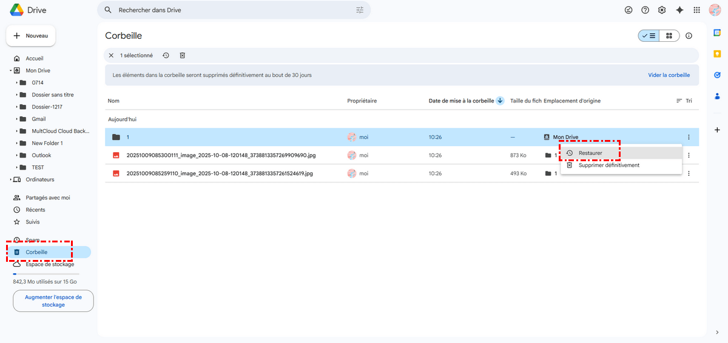Open the settings gear icon
Viewport: 728px width, 343px height.
click(662, 10)
